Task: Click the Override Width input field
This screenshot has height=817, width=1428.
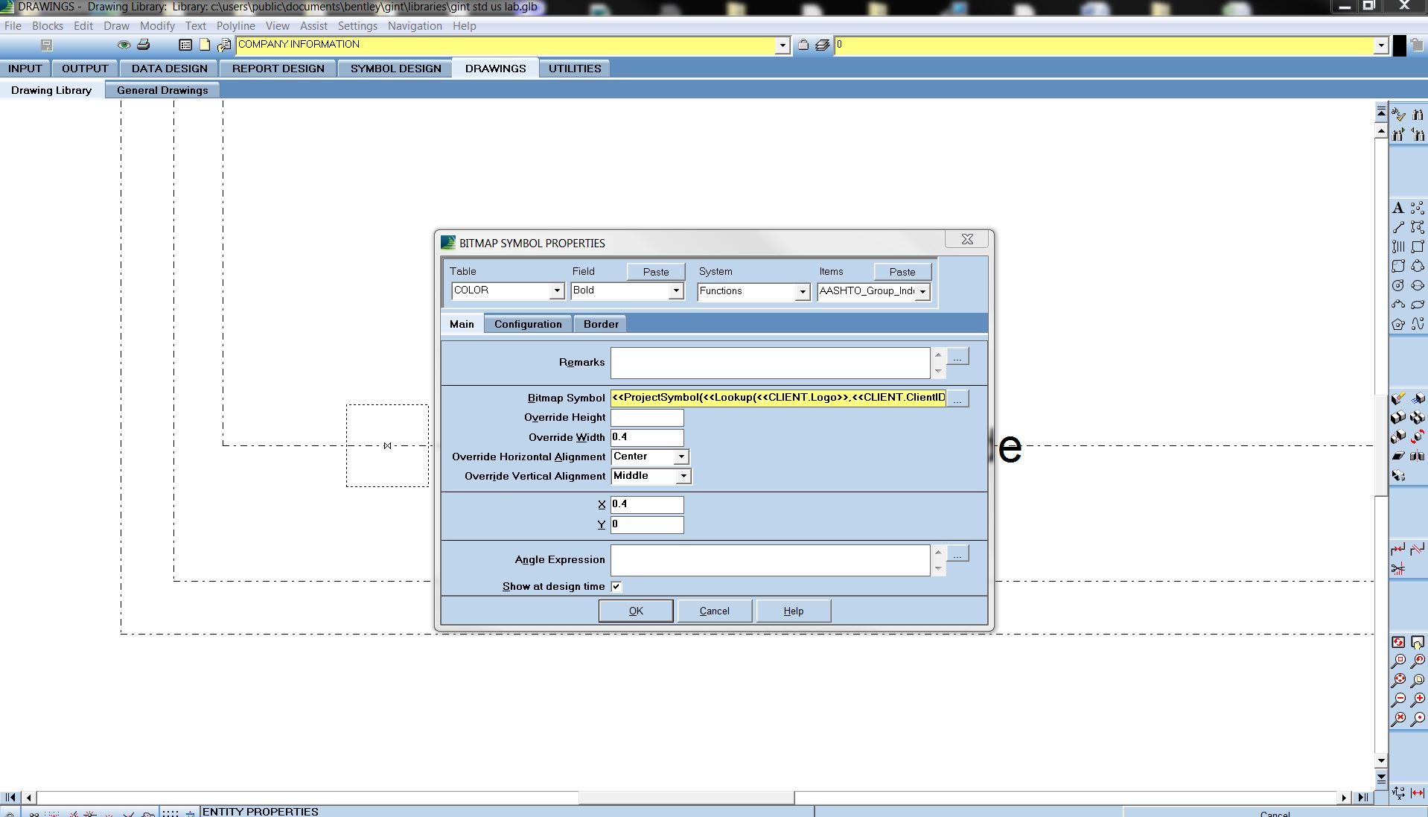Action: (x=647, y=437)
